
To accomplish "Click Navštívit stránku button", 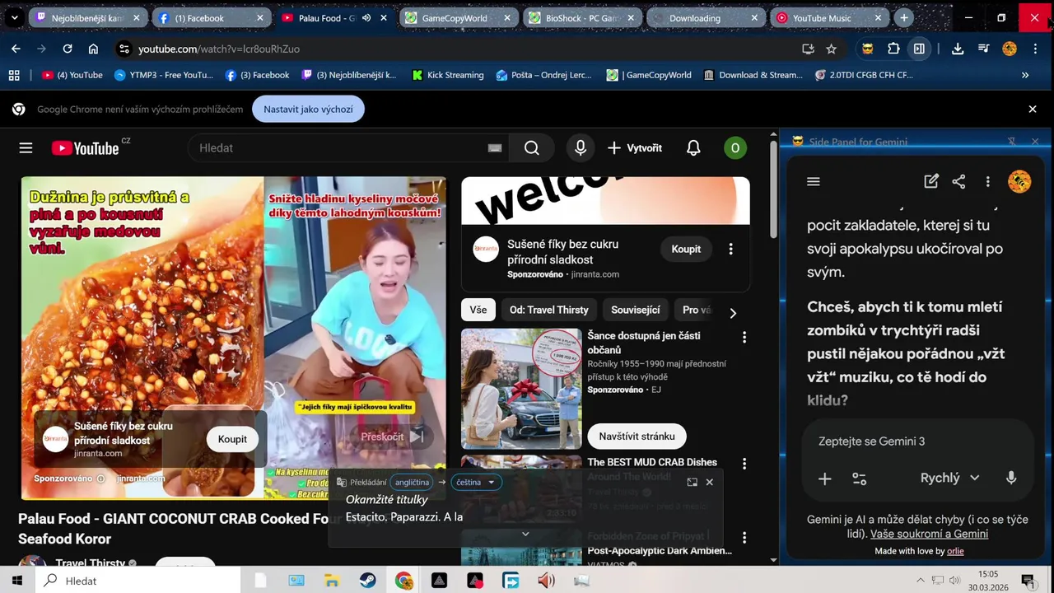I will (637, 436).
